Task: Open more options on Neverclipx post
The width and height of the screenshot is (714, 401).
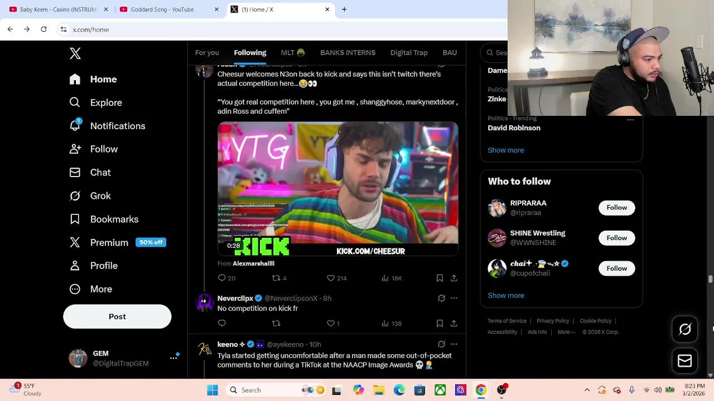Action: 454,298
